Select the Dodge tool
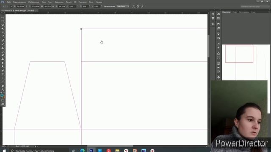 [3, 67]
